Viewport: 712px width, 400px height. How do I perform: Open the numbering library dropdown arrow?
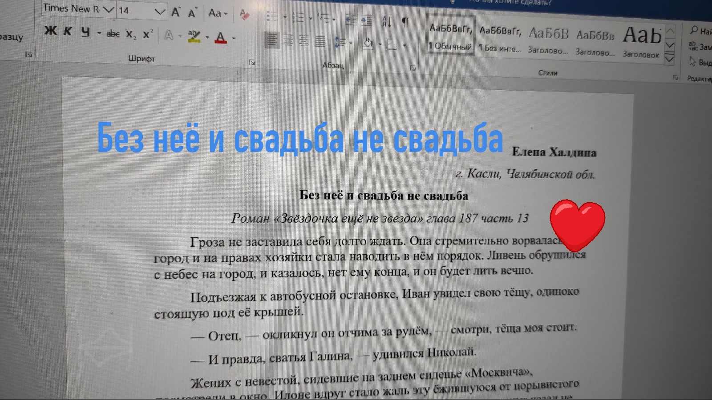click(311, 19)
